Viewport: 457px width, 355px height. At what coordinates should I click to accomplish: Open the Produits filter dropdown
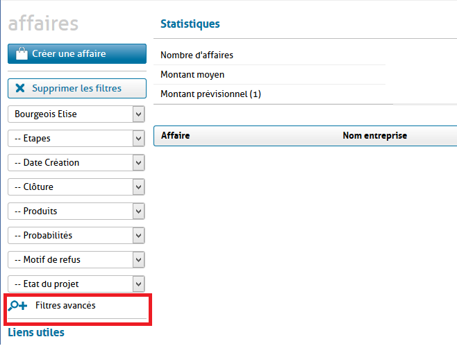(x=76, y=211)
